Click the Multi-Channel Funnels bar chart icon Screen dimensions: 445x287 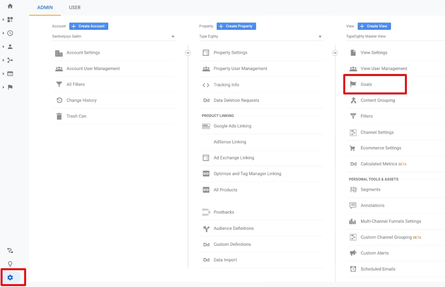click(353, 222)
